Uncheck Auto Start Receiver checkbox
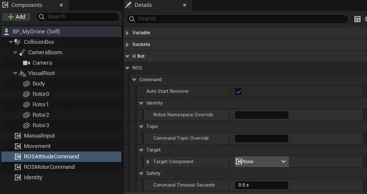This screenshot has height=194, width=367. (238, 92)
